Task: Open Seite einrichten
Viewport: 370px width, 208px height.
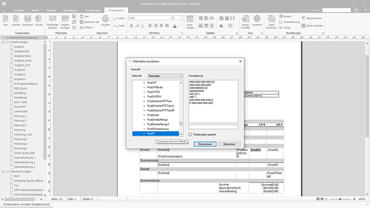Action: coord(271,22)
